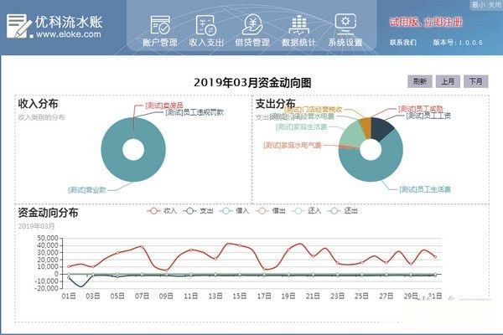Click the [测试]员工工资 label

point(428,116)
